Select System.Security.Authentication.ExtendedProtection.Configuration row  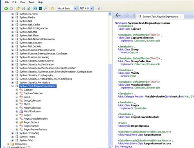coord(56,72)
